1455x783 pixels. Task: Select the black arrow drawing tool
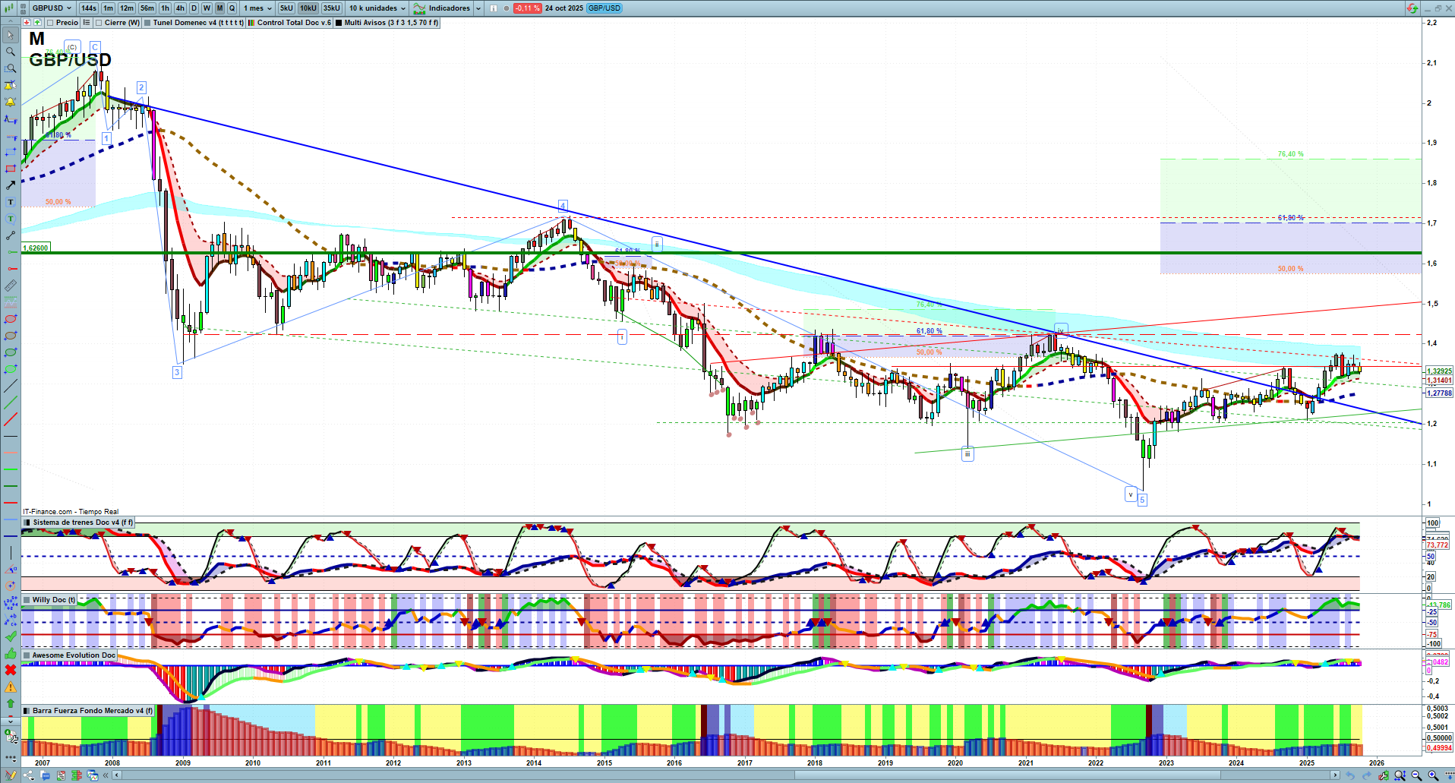pyautogui.click(x=10, y=185)
